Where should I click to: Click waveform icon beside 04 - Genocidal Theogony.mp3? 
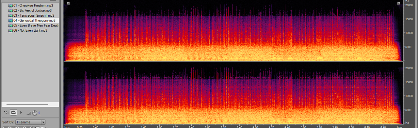10,20
